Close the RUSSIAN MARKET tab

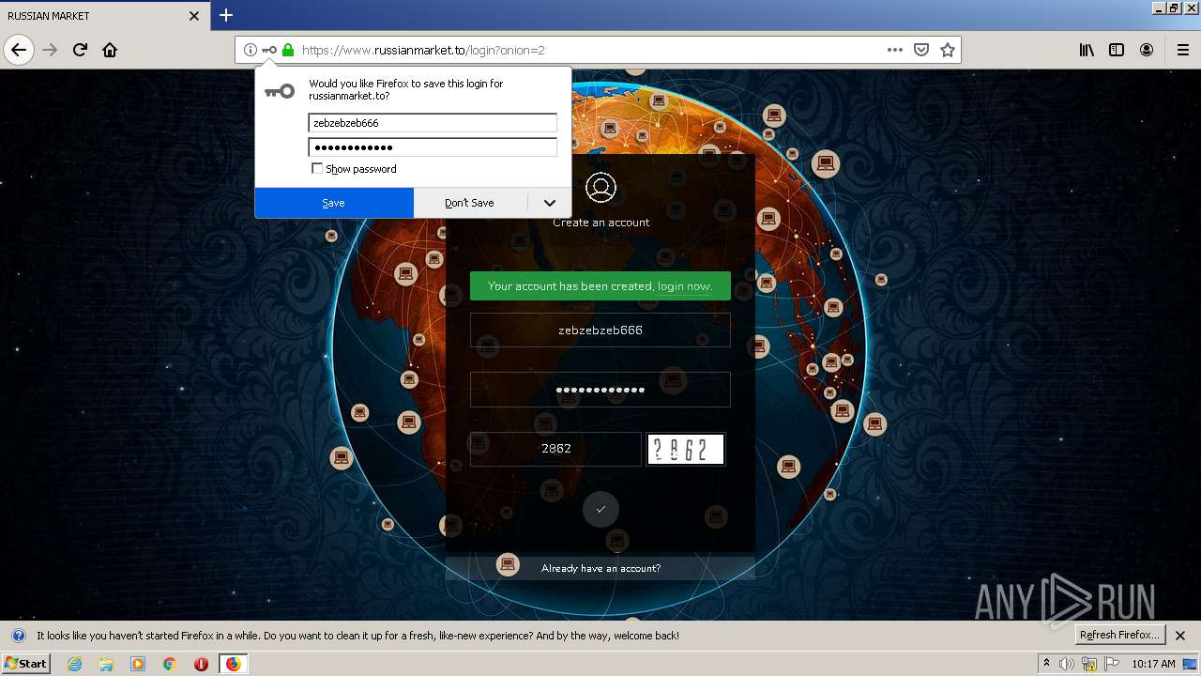194,16
